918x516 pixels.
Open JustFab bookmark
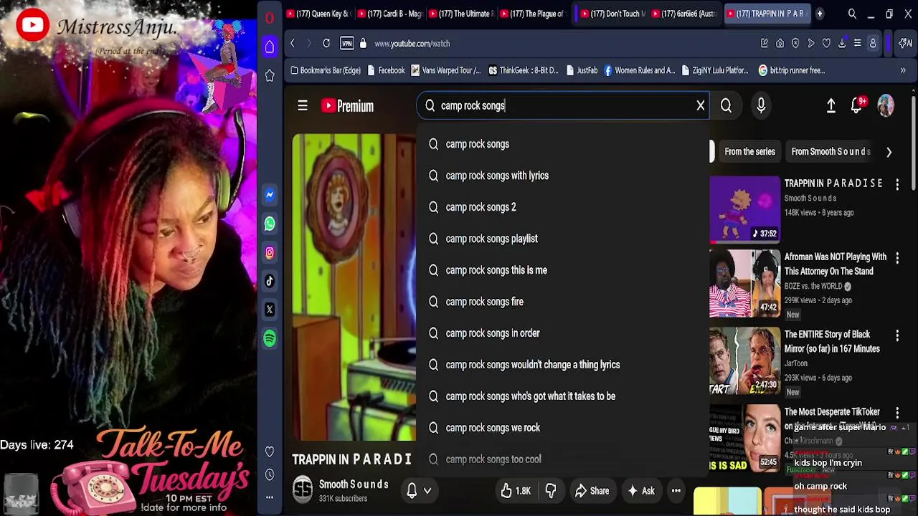582,70
